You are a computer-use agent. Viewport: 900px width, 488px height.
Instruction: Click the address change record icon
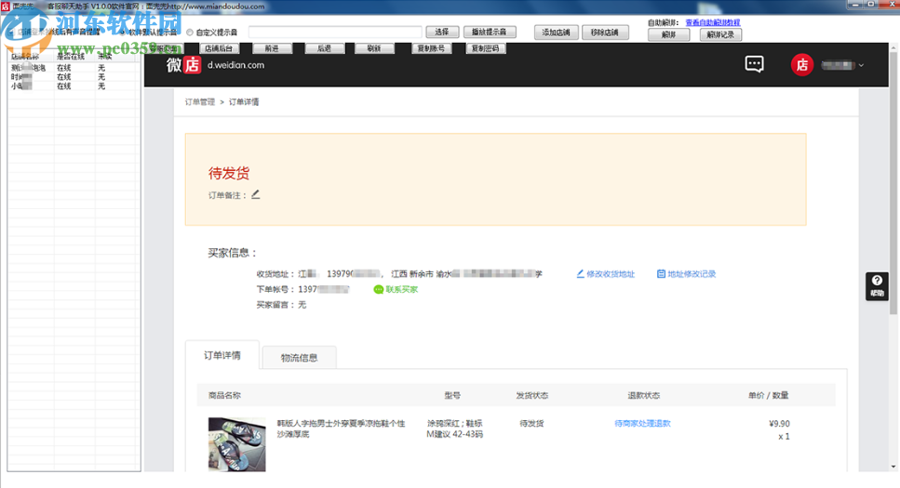[x=661, y=274]
